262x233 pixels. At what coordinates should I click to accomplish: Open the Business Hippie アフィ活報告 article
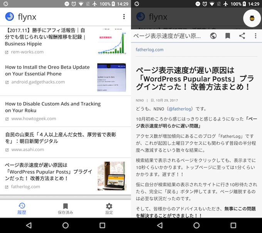point(65,41)
